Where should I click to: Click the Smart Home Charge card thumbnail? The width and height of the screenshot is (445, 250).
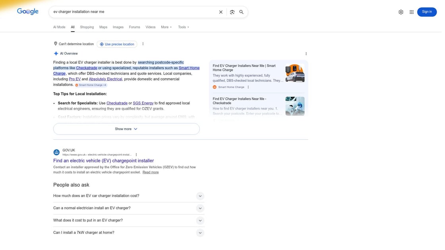tap(295, 73)
